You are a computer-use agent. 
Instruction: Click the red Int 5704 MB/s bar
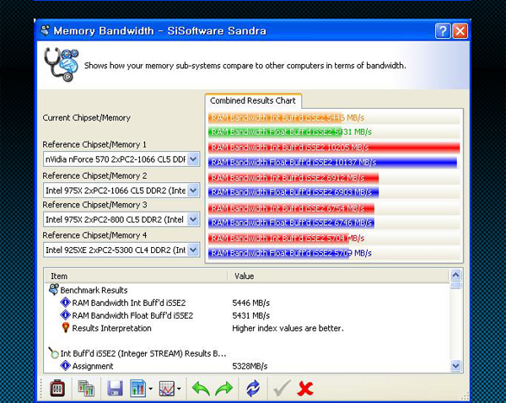278,239
